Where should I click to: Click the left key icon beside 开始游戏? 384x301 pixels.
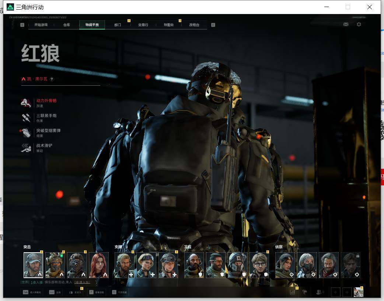(22, 25)
